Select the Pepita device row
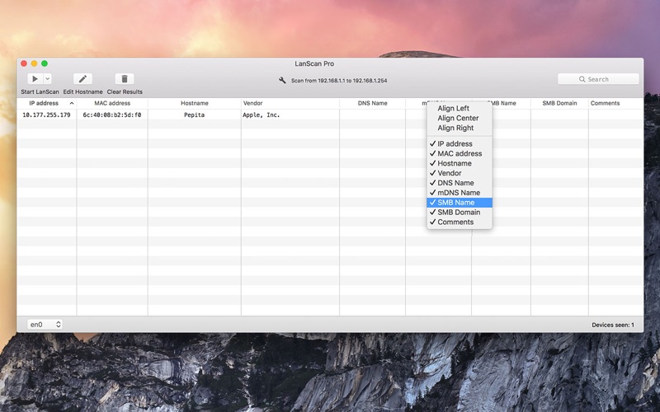 coord(194,115)
